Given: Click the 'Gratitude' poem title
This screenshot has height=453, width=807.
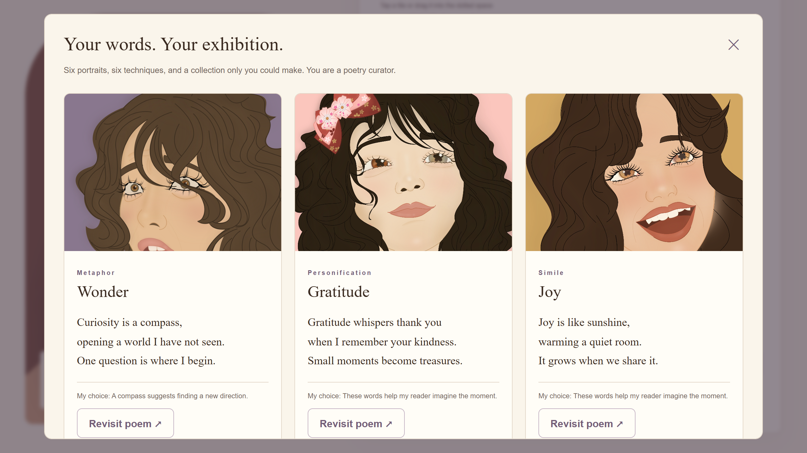Looking at the screenshot, I should tap(339, 292).
